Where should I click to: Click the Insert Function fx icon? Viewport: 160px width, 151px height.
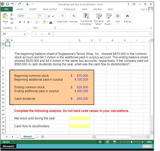[49, 34]
